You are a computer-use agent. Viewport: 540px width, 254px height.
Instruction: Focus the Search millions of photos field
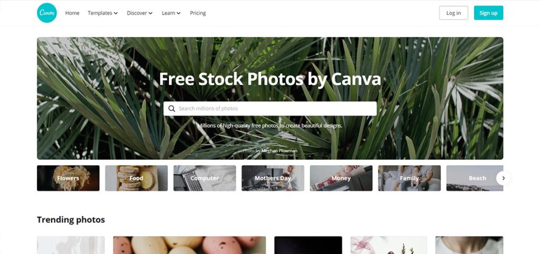270,109
